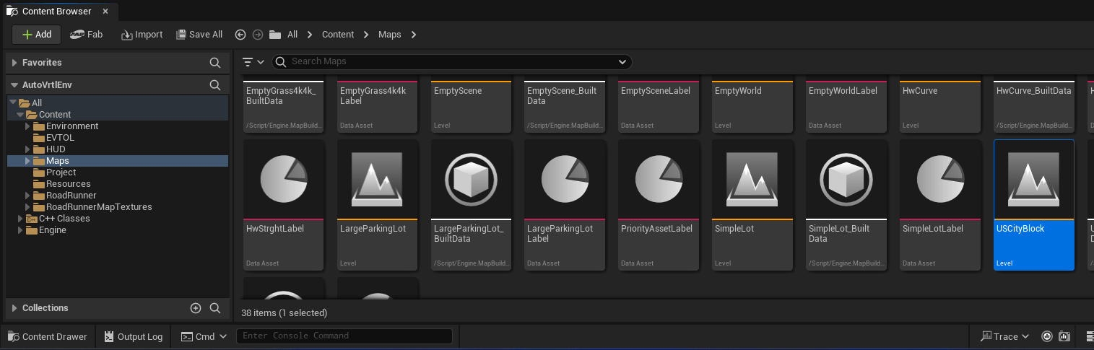
Task: Open the filter options menu
Action: (x=253, y=62)
